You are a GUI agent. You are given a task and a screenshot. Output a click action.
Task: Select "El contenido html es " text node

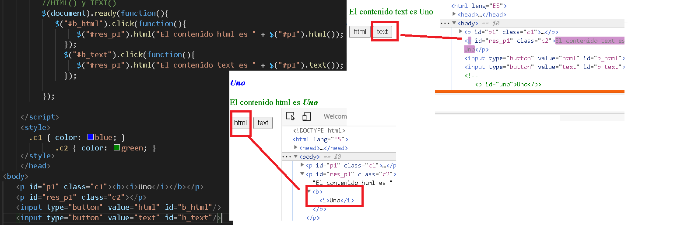[352, 183]
